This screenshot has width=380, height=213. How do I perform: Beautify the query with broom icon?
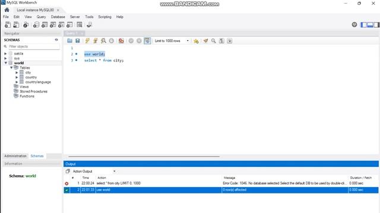(x=206, y=41)
